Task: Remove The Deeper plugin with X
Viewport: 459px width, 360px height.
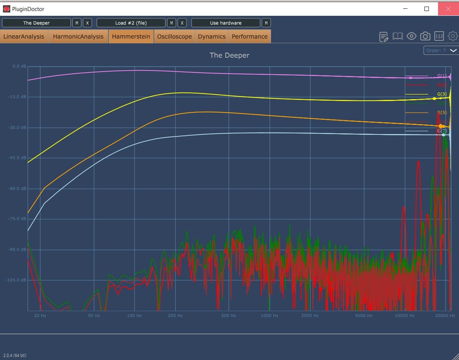Action: 87,23
